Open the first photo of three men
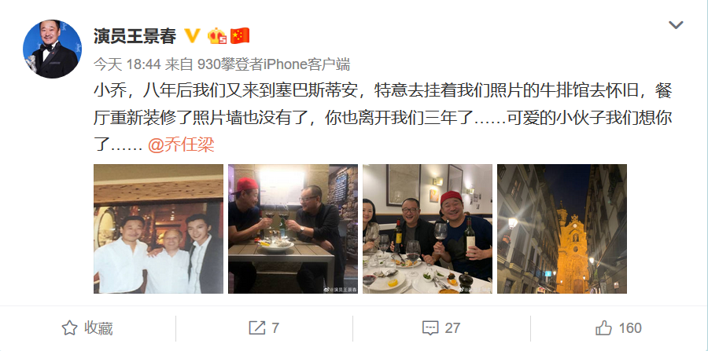This screenshot has height=351, width=708. pos(158,229)
